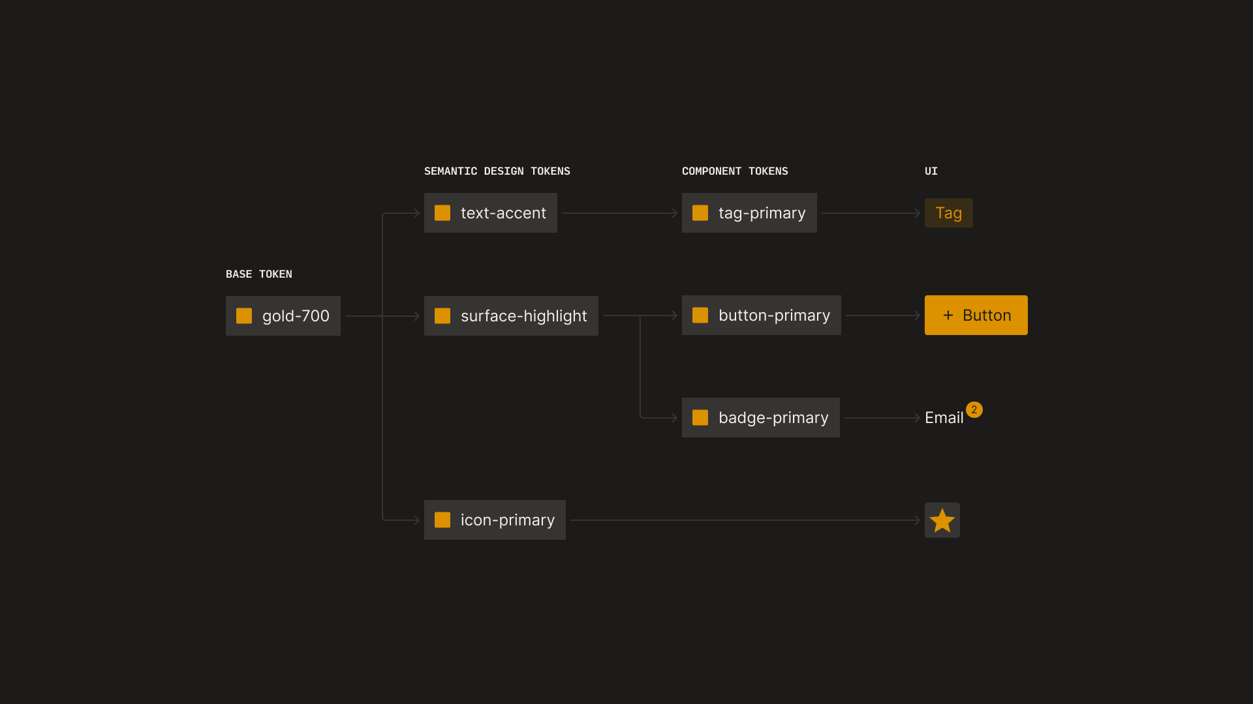Click the plus icon on Button

point(948,315)
